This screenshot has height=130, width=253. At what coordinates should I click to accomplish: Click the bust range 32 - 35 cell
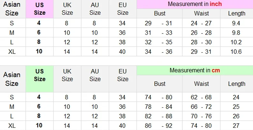coord(159,42)
